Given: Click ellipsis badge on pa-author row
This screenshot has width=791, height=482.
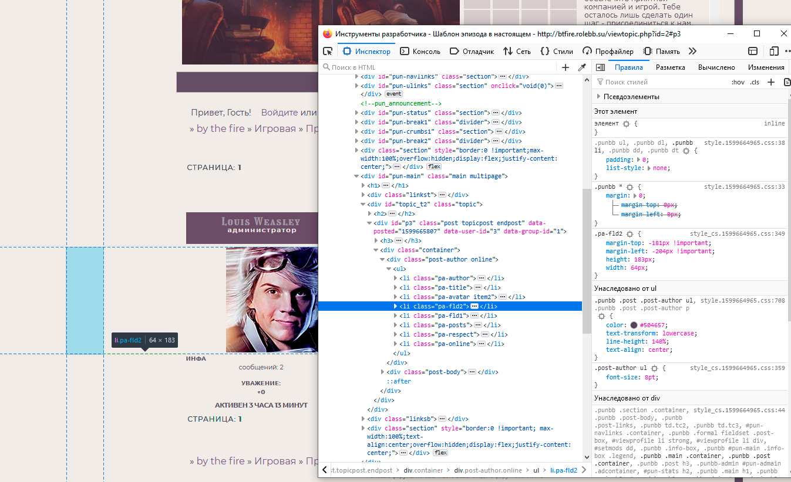Looking at the screenshot, I should [481, 278].
